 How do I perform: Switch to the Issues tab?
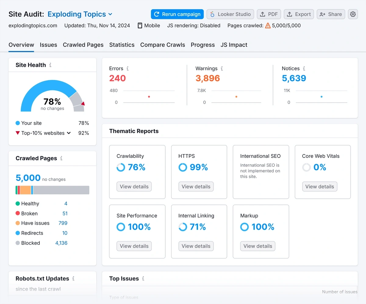pyautogui.click(x=48, y=45)
